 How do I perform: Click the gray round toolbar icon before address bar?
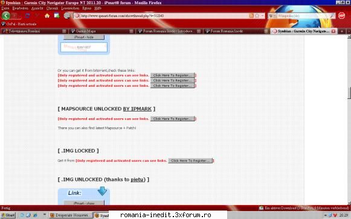[x=67, y=16]
